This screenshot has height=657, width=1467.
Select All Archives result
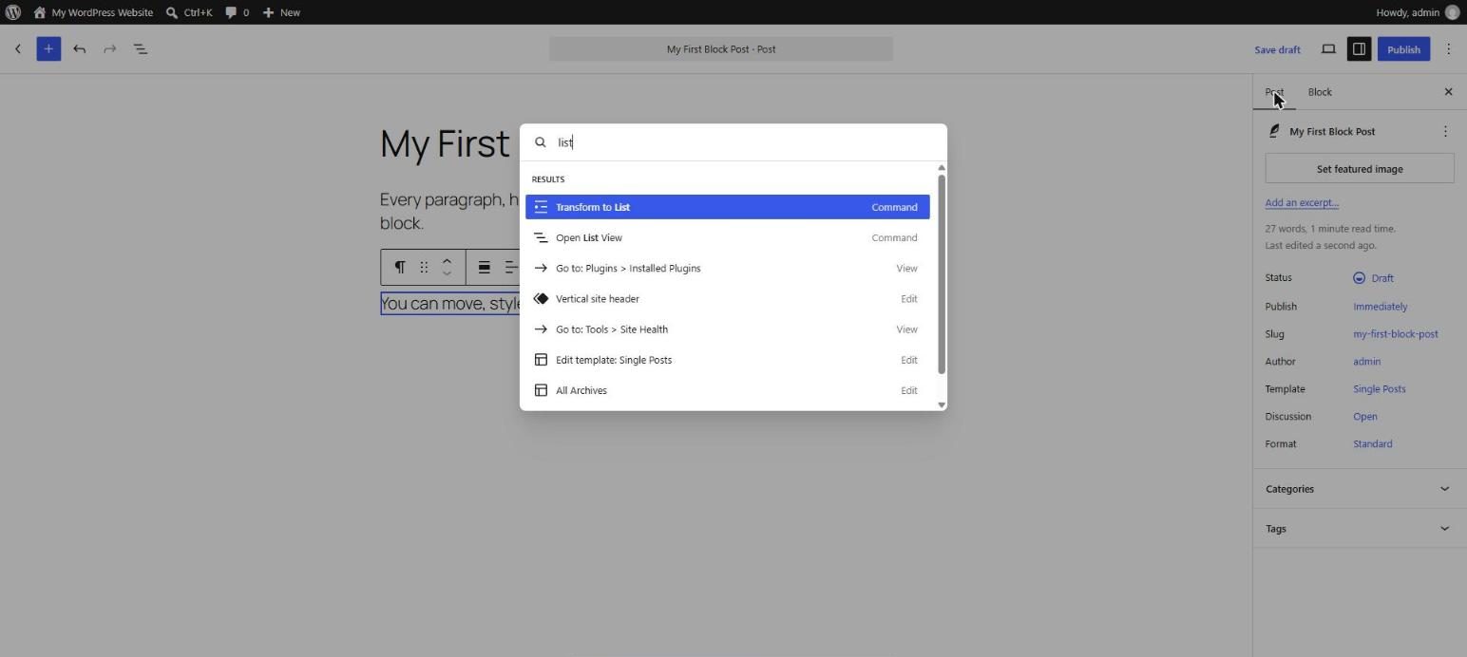[728, 390]
